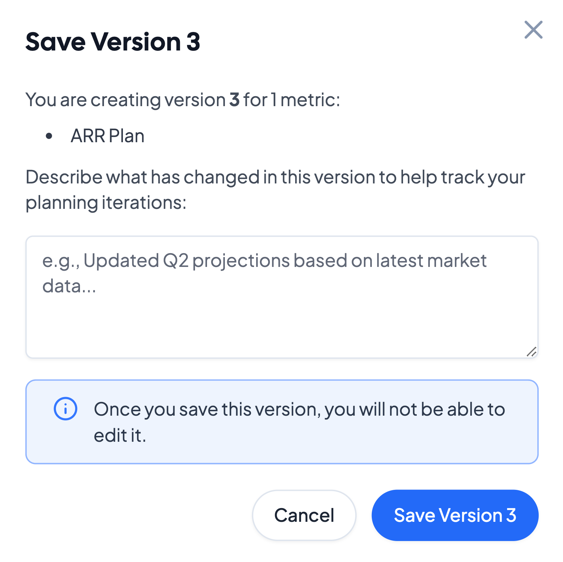Click the "Save Version 3" dialog heading
Screen dimensions: 563x562
click(113, 42)
